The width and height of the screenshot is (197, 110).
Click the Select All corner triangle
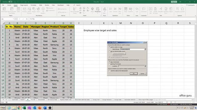click(x=3, y=23)
